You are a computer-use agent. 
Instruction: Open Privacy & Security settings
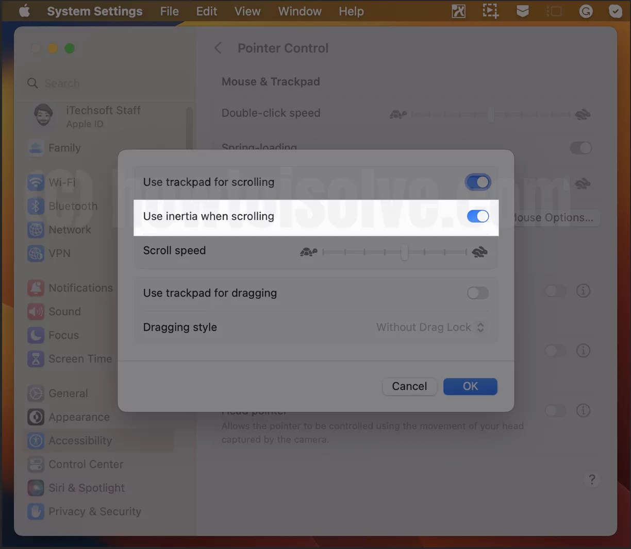(x=95, y=511)
